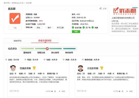
Task: Click the download count 1,020,749
Action: (41, 24)
